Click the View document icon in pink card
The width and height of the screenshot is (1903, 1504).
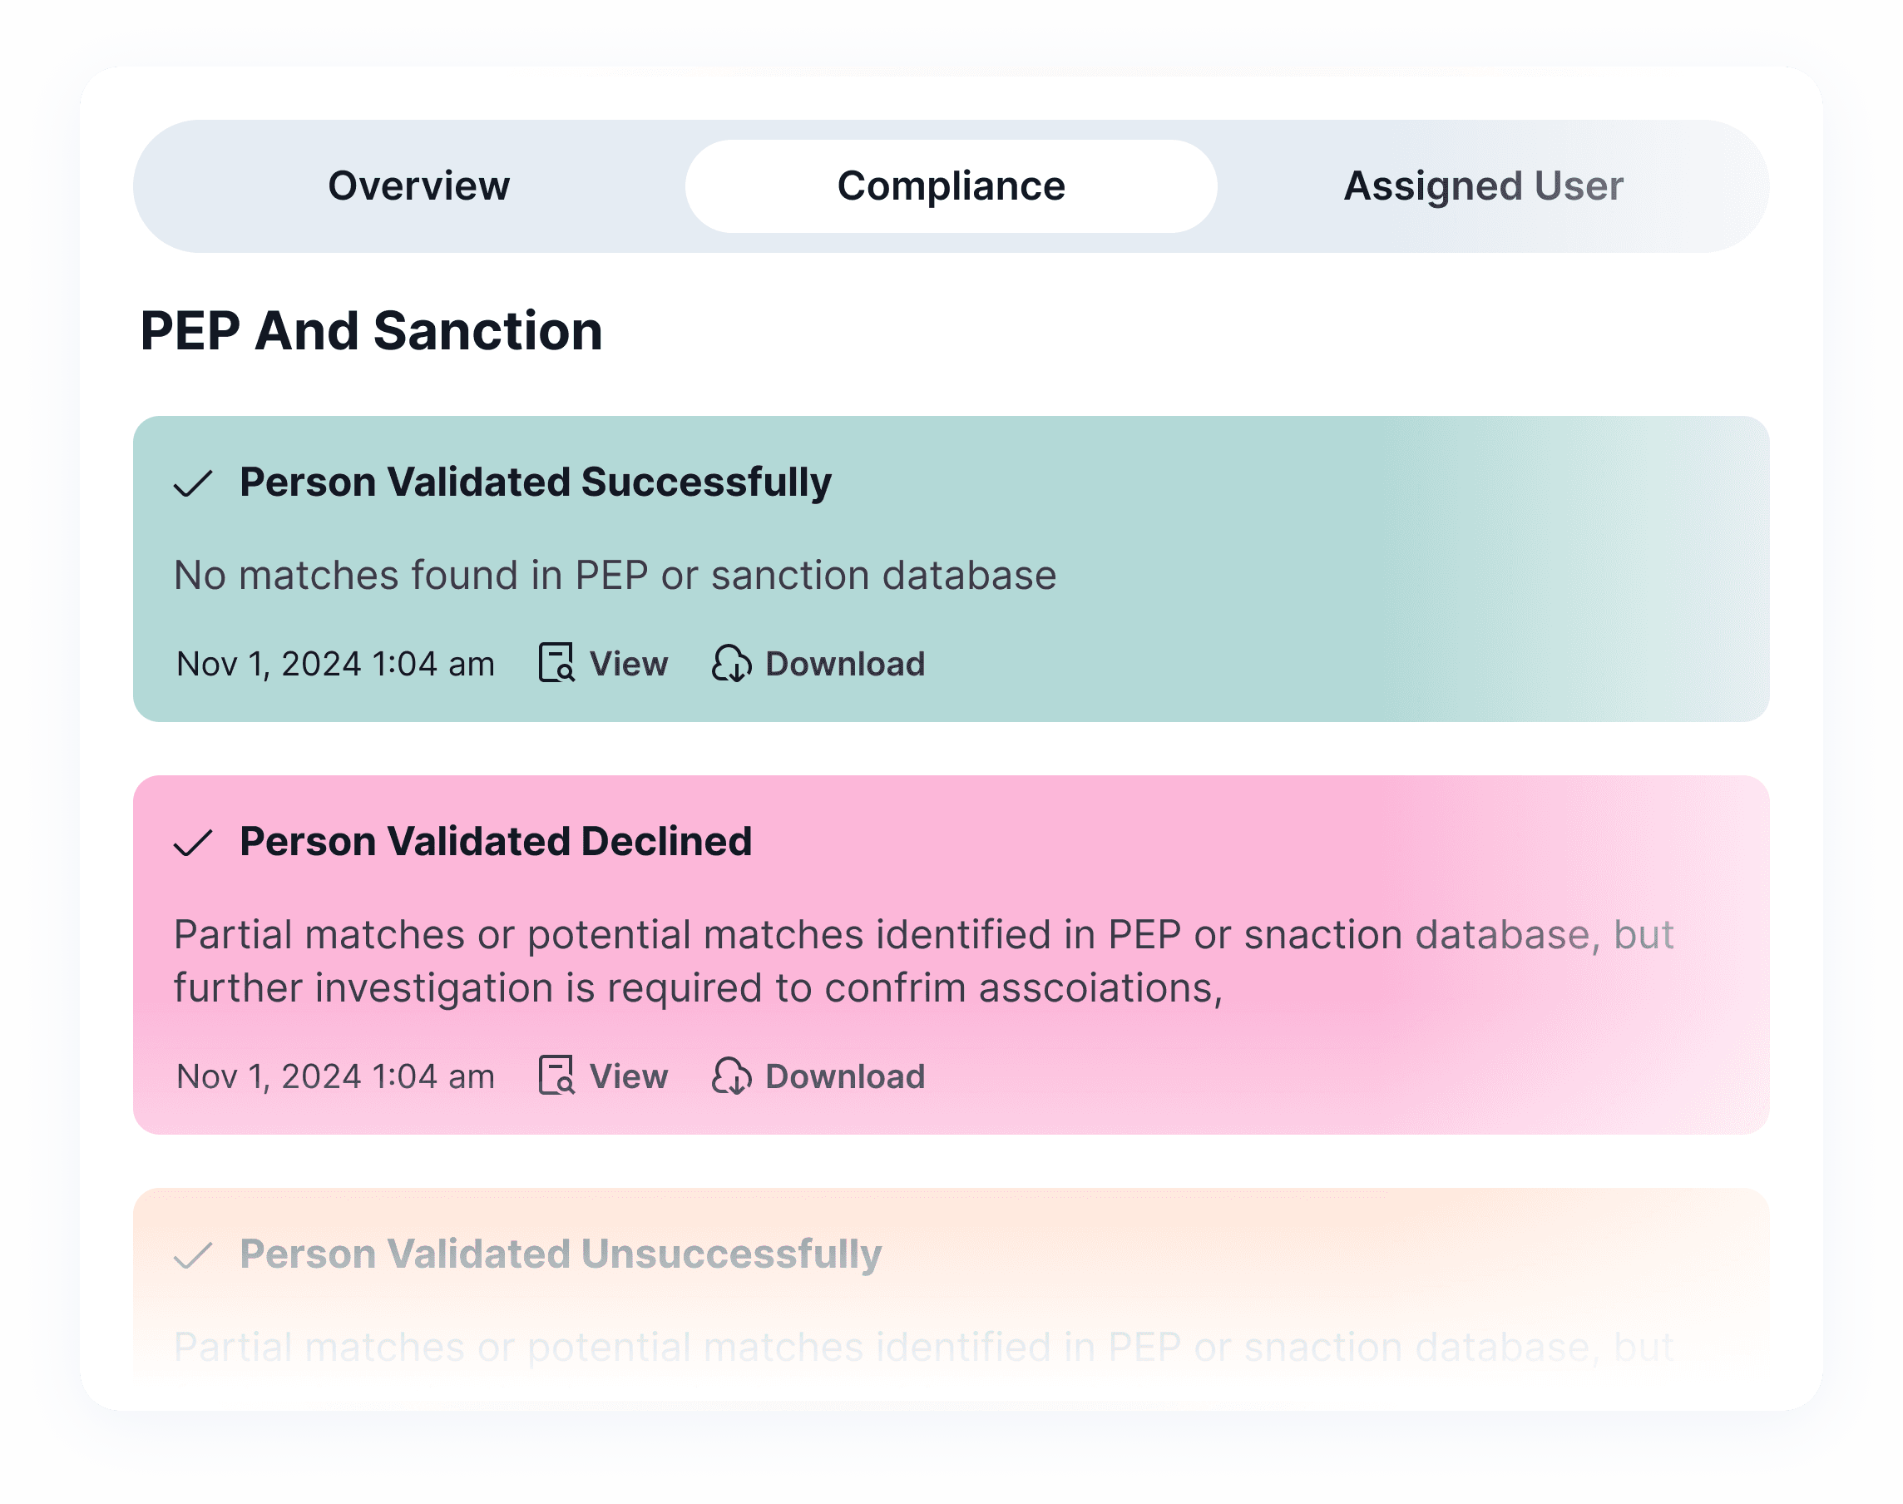pyautogui.click(x=556, y=1075)
